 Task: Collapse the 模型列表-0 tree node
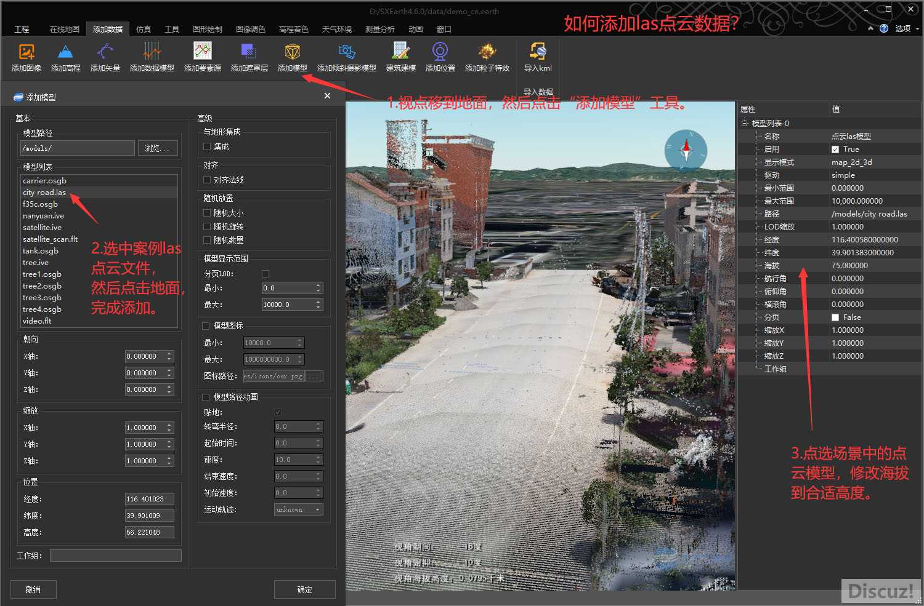744,123
